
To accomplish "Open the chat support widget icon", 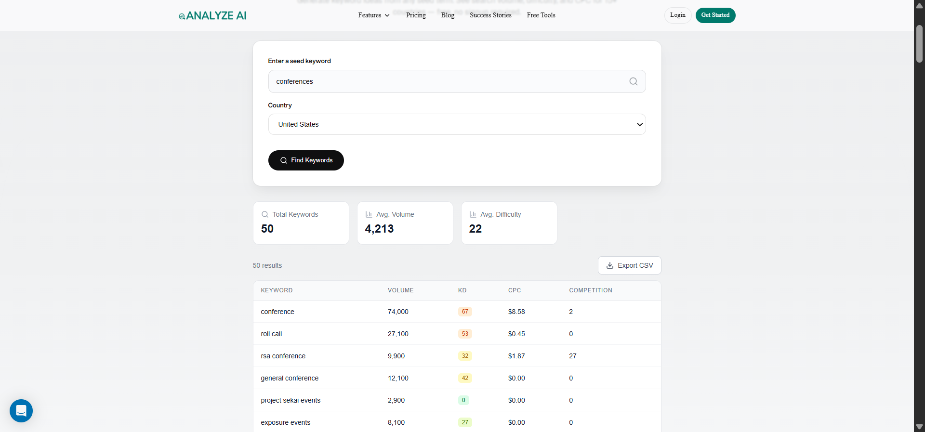I will (x=21, y=411).
